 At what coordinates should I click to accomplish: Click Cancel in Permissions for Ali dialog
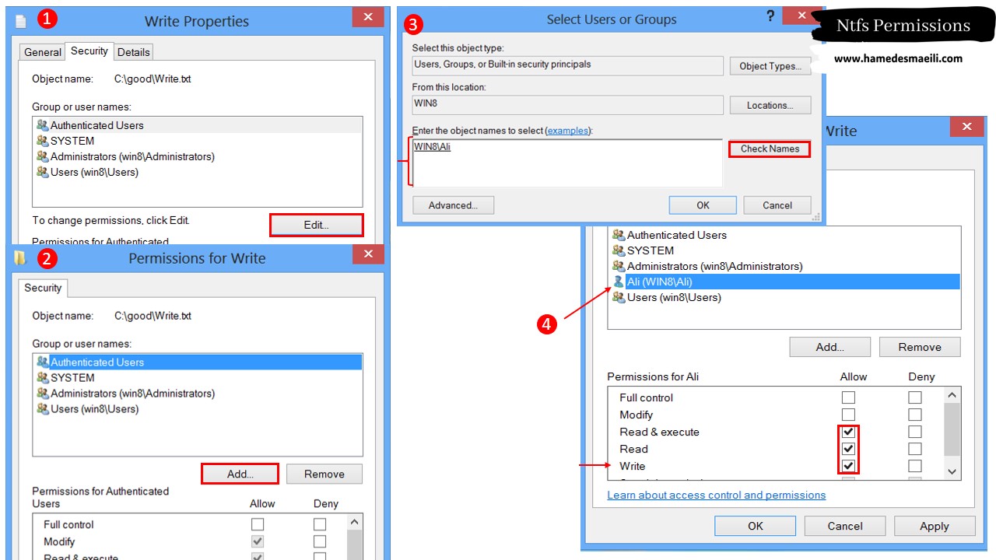tap(845, 526)
